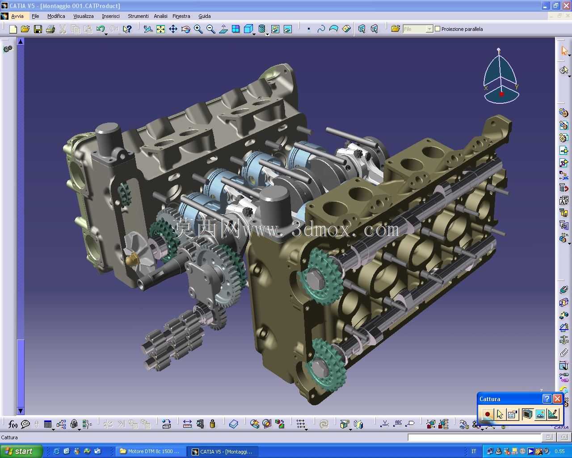Open the quick view cube dropdown arrow
The width and height of the screenshot is (572, 458).
click(x=254, y=34)
